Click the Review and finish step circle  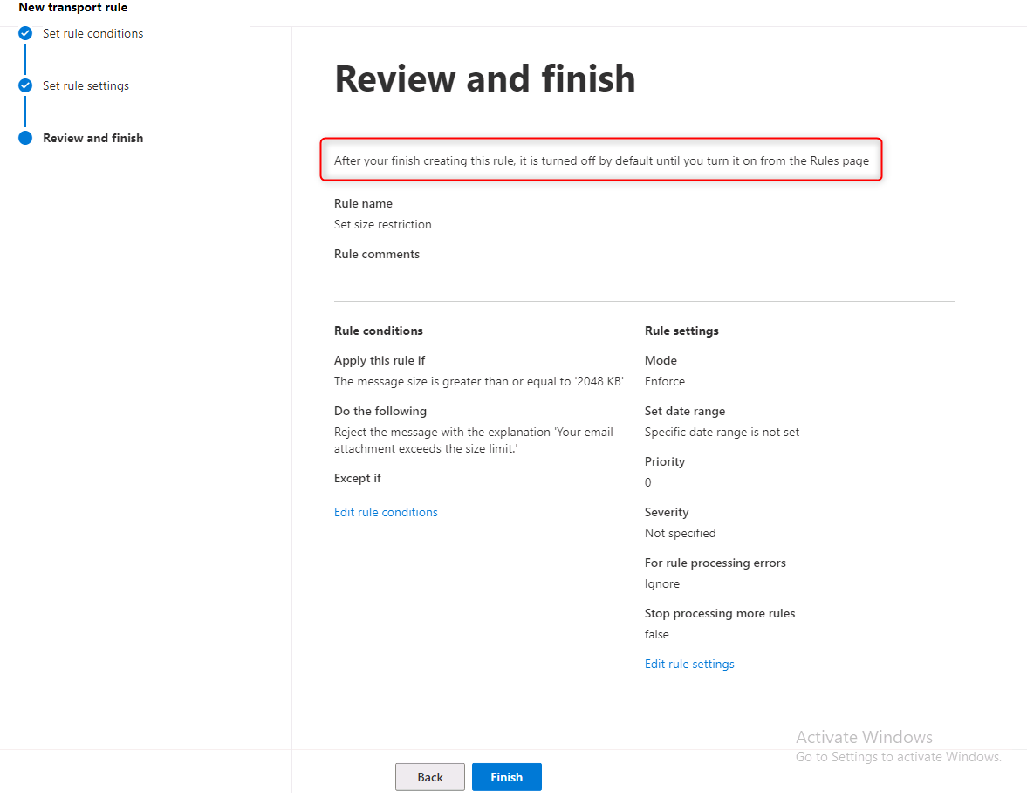coord(25,139)
